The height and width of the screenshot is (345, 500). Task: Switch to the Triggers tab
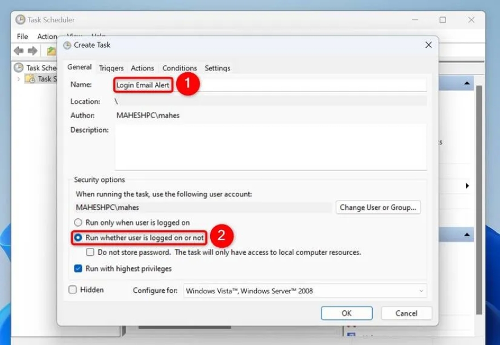pos(111,68)
